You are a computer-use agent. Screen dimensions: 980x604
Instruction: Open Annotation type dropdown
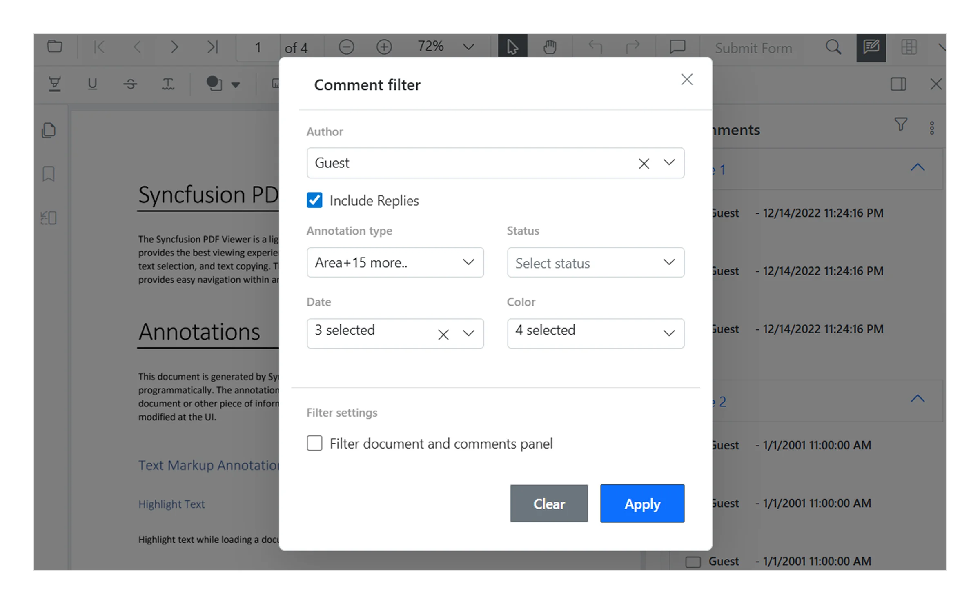[395, 262]
